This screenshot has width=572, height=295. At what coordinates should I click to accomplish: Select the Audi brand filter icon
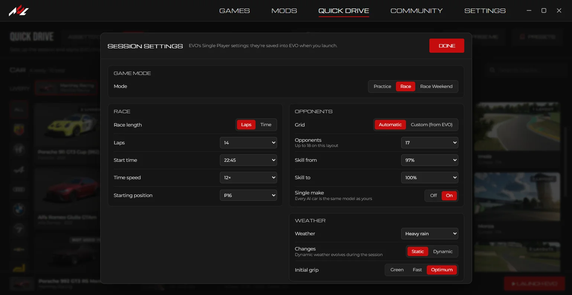19,190
